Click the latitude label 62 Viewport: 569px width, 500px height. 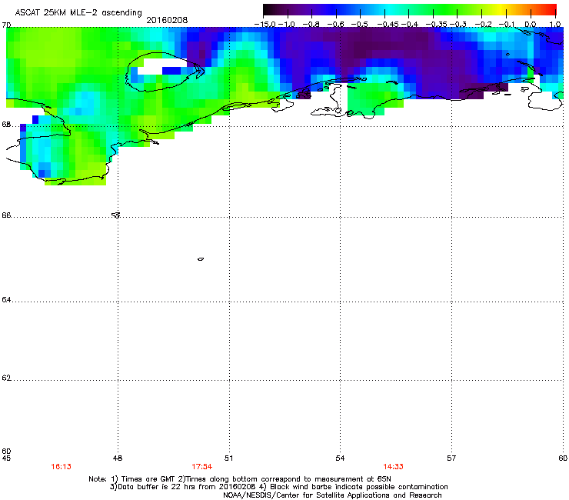(6, 378)
